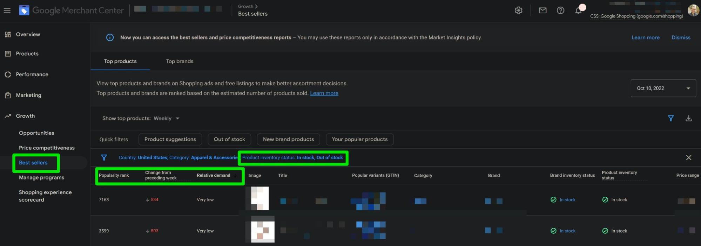Edit the Country: United States filter
The height and width of the screenshot is (246, 701).
pyautogui.click(x=143, y=157)
